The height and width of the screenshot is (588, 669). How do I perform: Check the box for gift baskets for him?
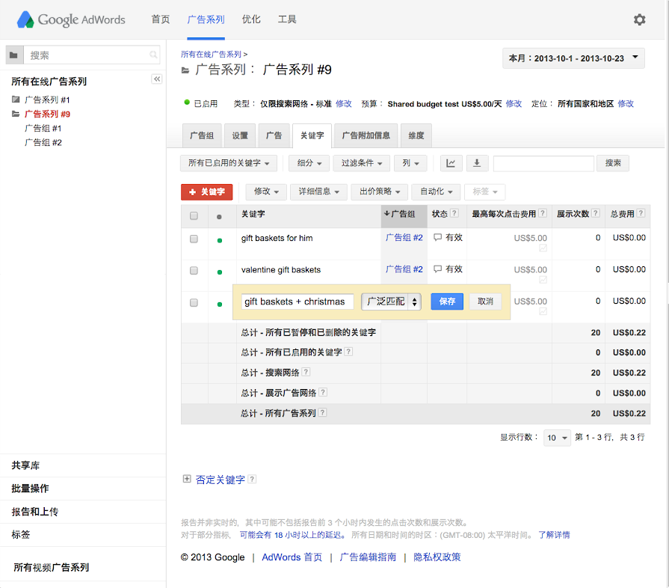click(194, 239)
